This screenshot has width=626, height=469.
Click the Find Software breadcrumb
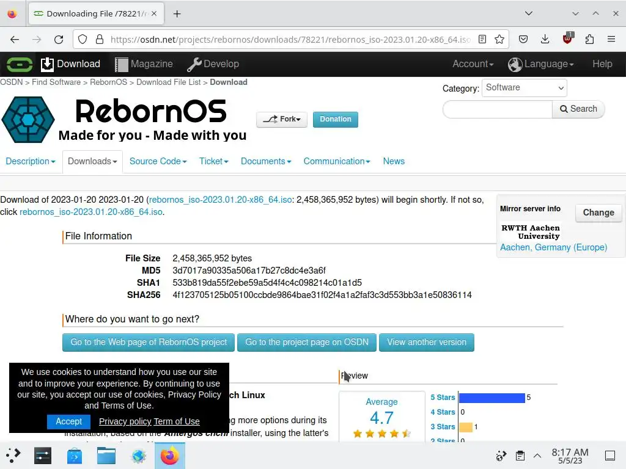coord(56,82)
